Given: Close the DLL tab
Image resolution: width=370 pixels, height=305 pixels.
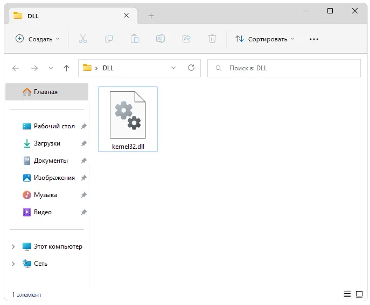Looking at the screenshot, I should pos(126,16).
